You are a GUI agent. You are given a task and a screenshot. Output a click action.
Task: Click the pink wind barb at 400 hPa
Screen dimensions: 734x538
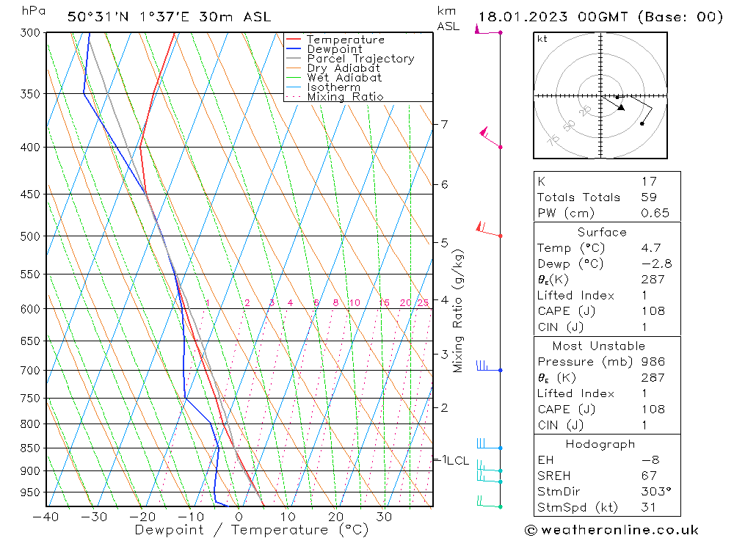click(x=491, y=137)
